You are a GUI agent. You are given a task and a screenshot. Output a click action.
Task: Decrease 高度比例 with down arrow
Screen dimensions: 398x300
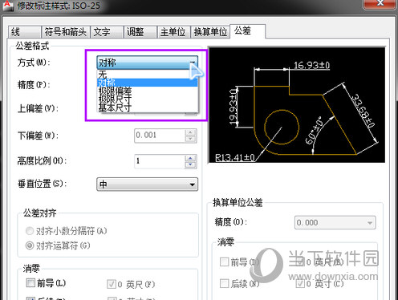point(190,164)
